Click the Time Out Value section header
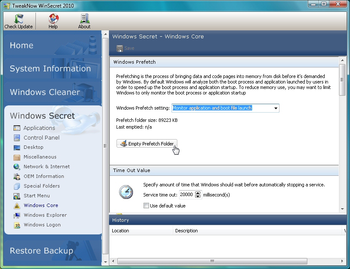This screenshot has height=269, width=350. click(x=224, y=170)
